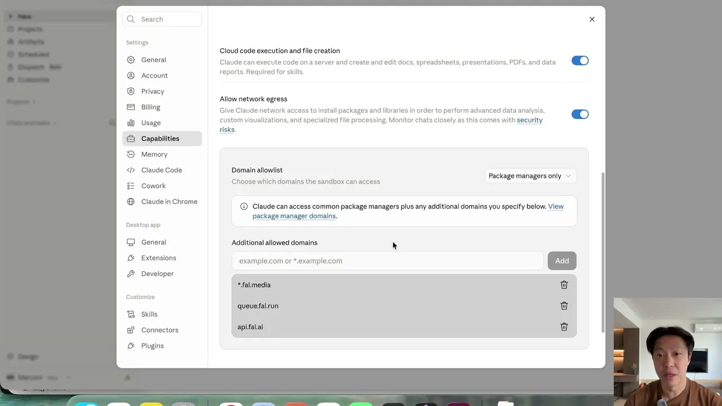Click the Claude in Chrome globe icon
The width and height of the screenshot is (722, 406).
[131, 202]
